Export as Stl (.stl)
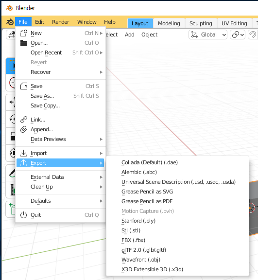 [177, 230]
